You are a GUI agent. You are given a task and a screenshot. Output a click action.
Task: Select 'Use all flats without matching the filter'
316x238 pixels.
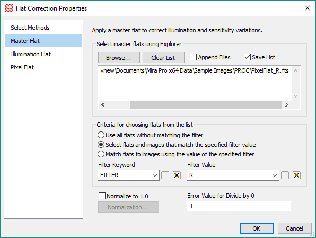pos(101,135)
